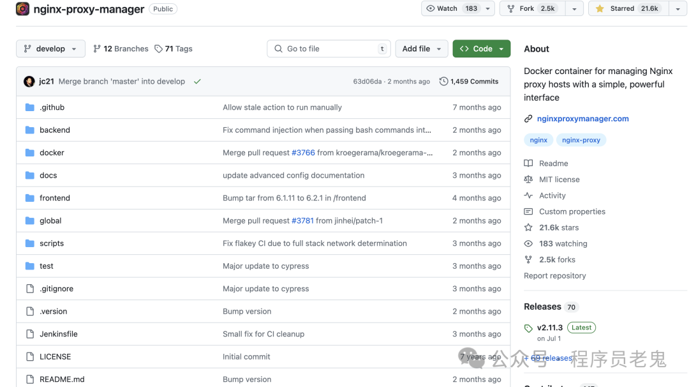Open the green Code dropdown

point(482,49)
